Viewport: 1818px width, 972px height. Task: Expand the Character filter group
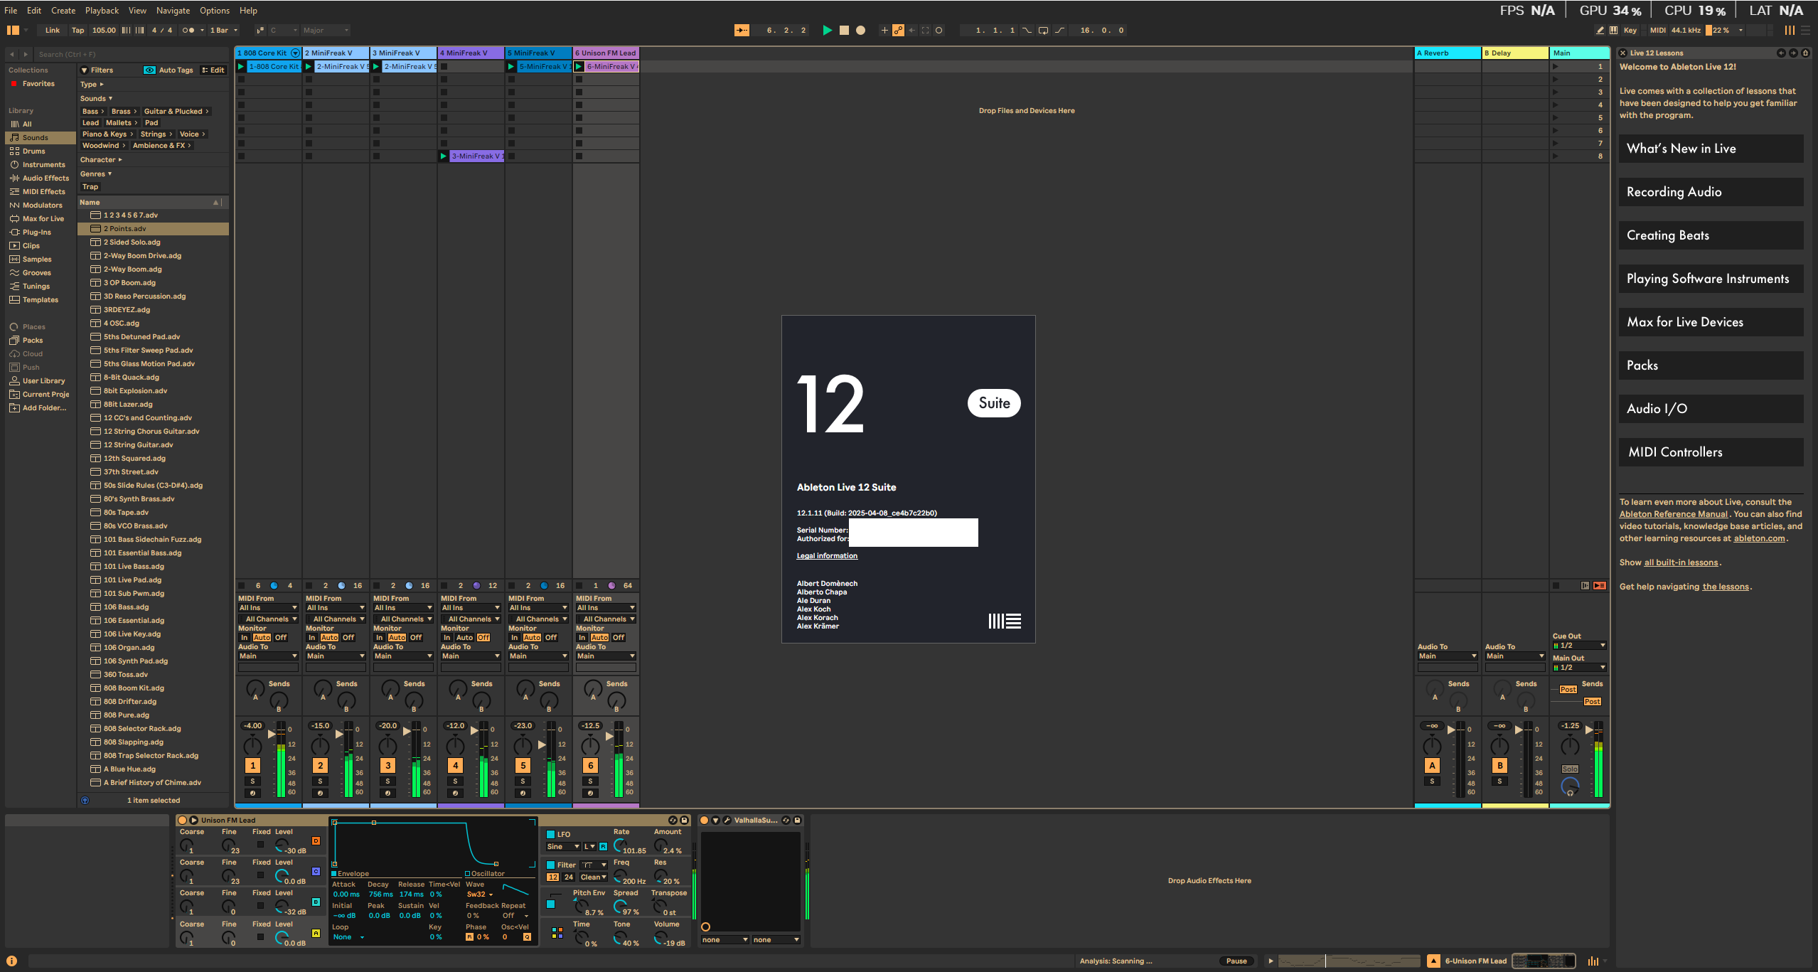102,160
